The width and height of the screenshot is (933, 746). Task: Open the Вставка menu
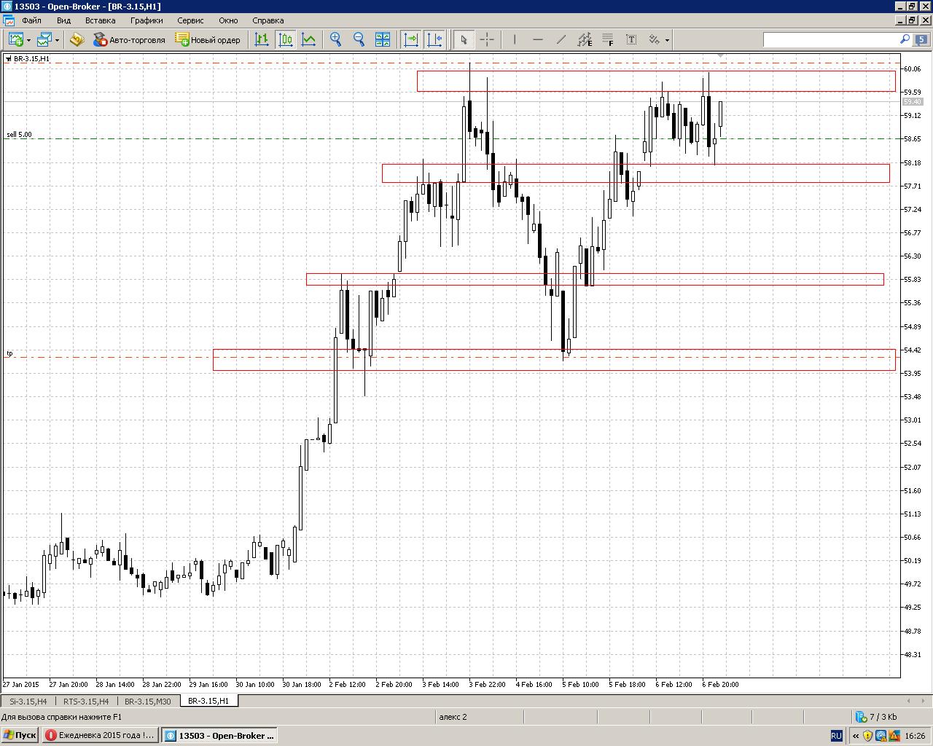pos(100,20)
